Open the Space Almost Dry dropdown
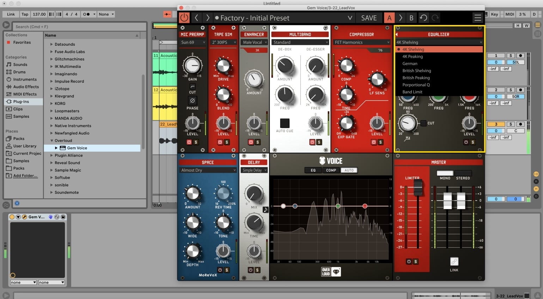543x299 pixels. 208,170
